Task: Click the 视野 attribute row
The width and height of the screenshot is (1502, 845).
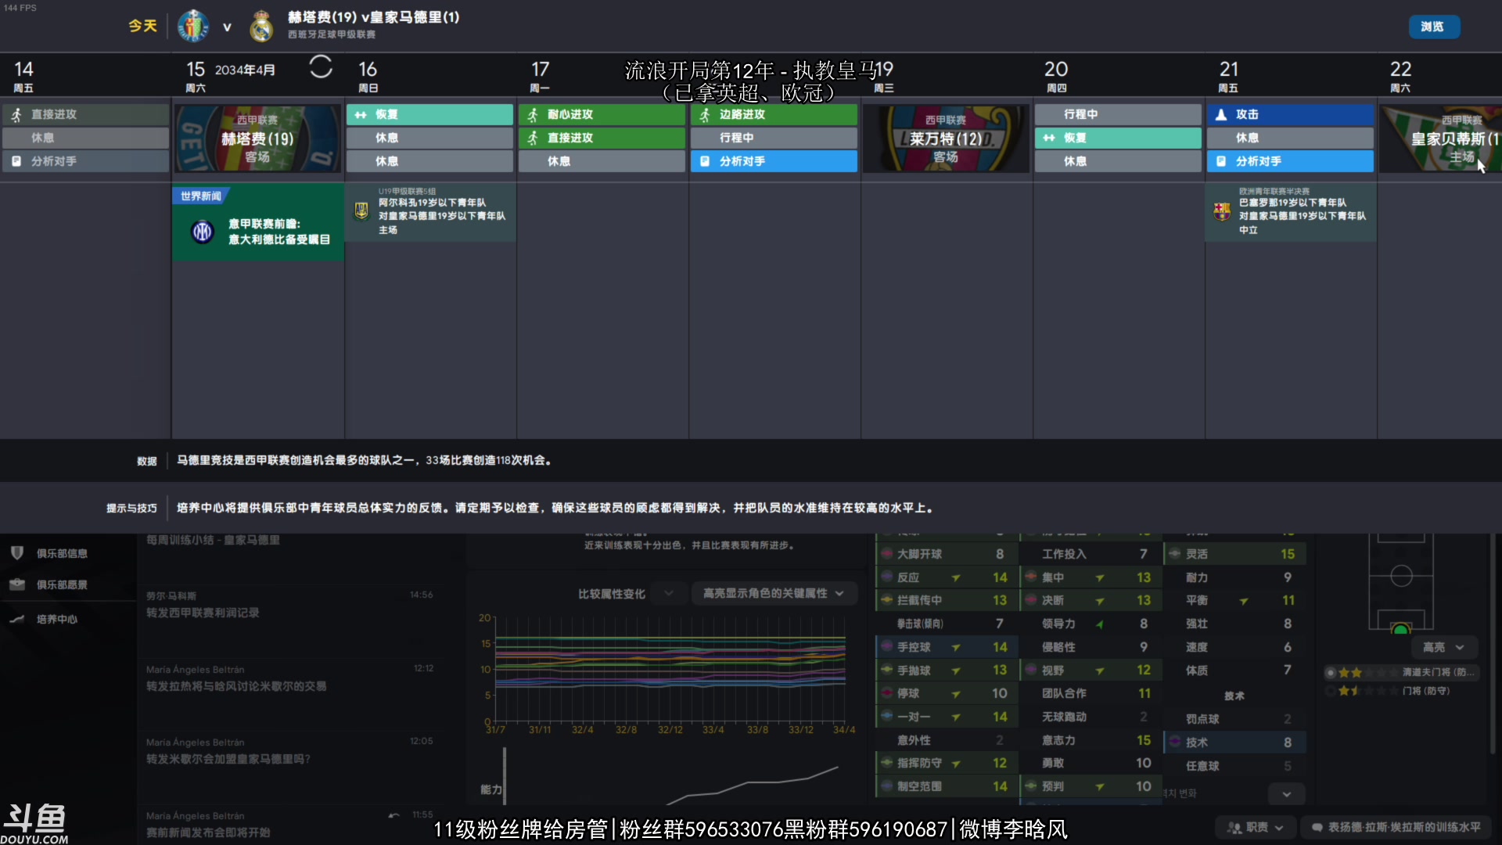Action: [1091, 671]
